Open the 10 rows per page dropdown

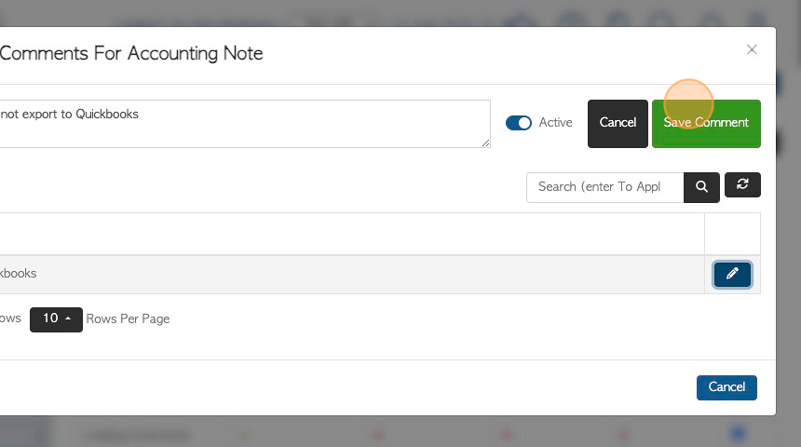(56, 319)
